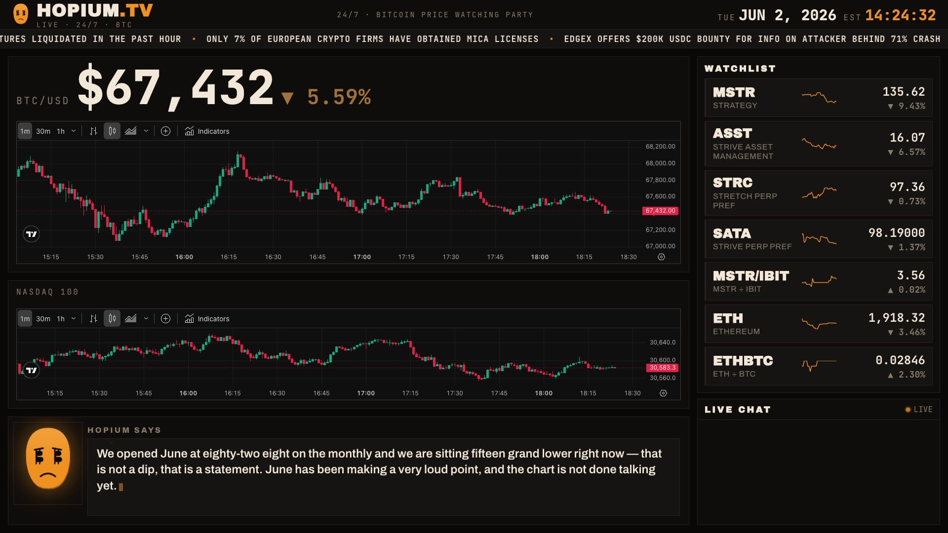
Task: Select the STRC Stretch Perp Pref row
Action: (819, 193)
